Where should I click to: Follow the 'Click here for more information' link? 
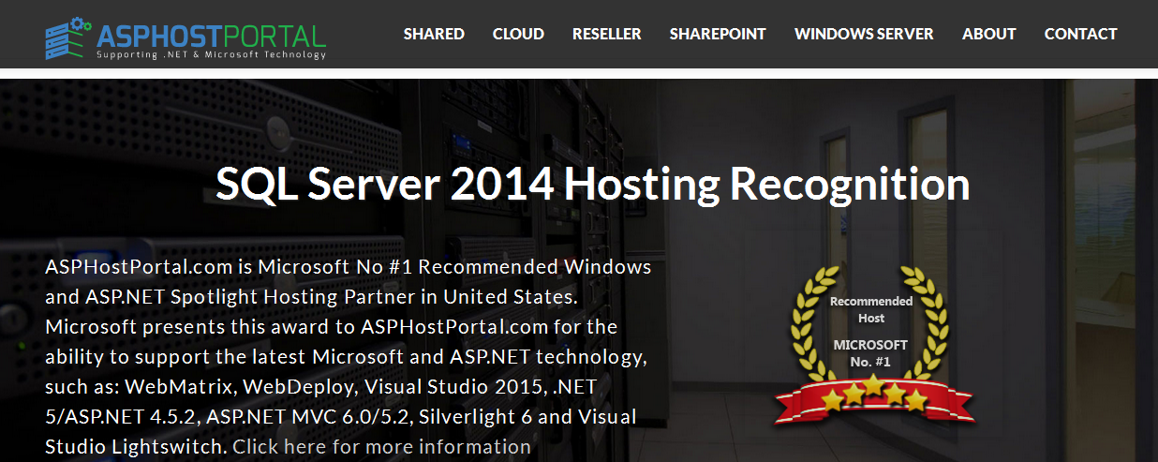pos(382,446)
